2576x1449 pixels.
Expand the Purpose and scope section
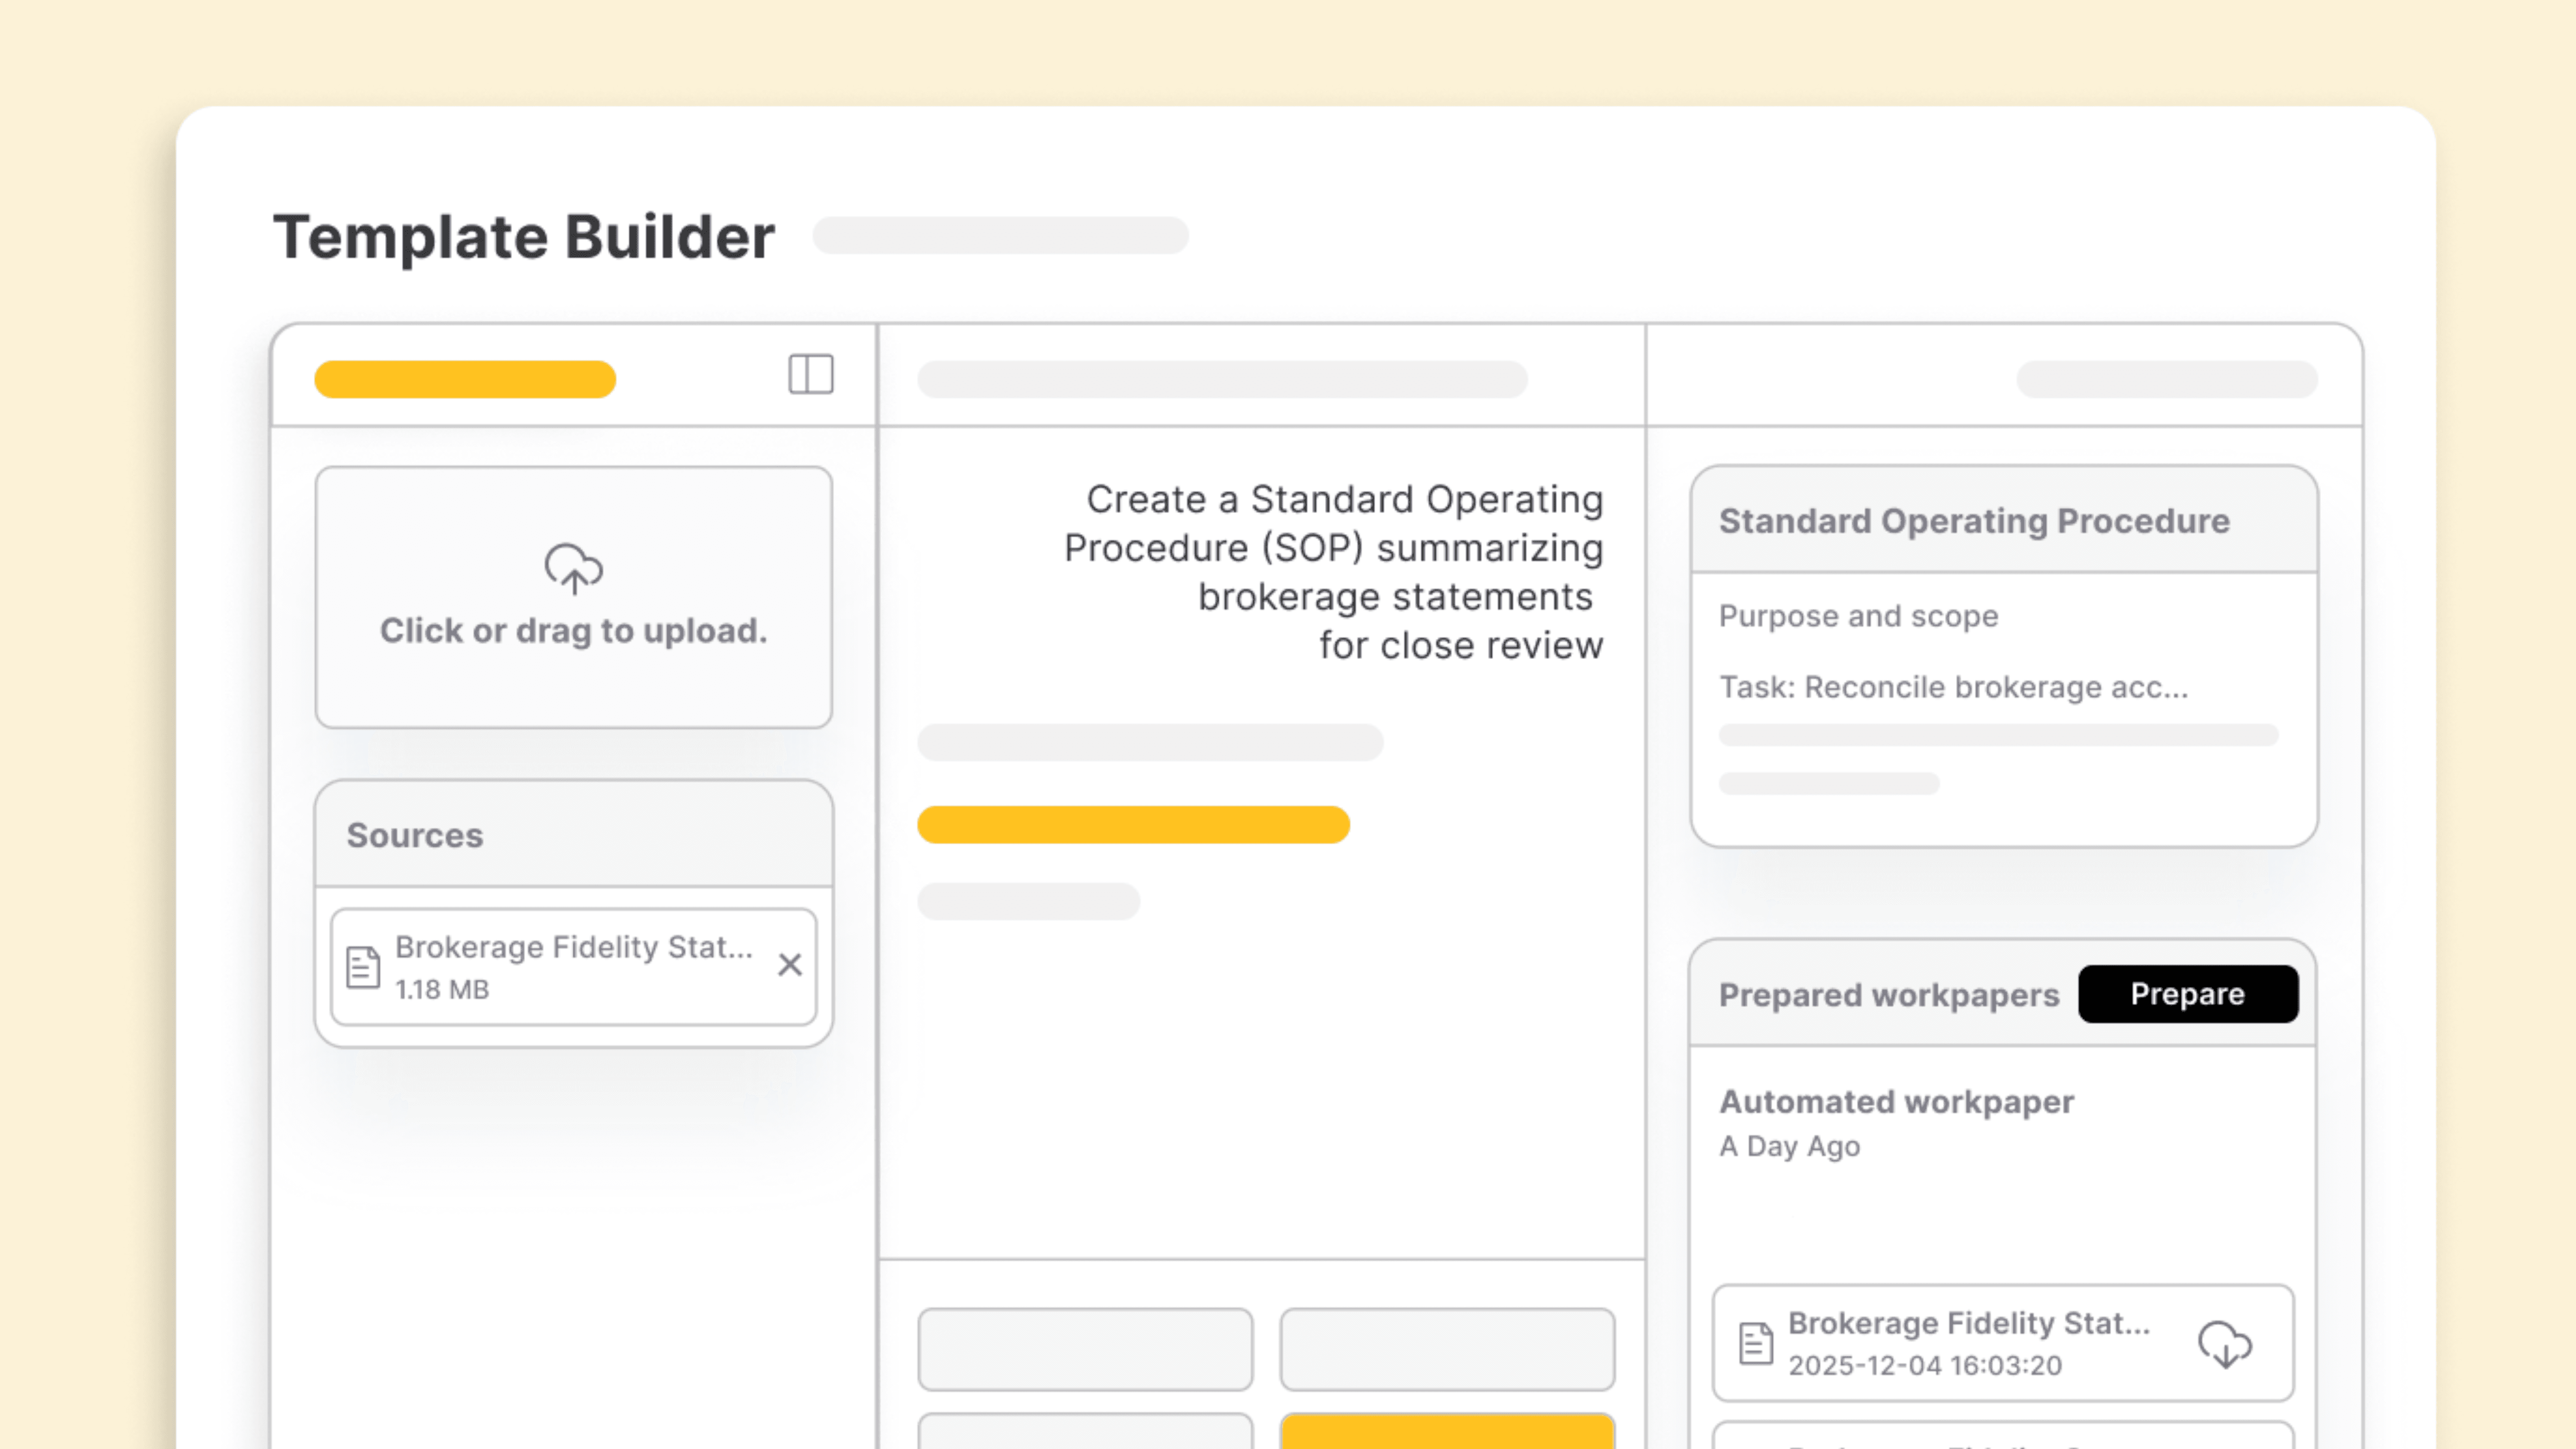[1859, 616]
